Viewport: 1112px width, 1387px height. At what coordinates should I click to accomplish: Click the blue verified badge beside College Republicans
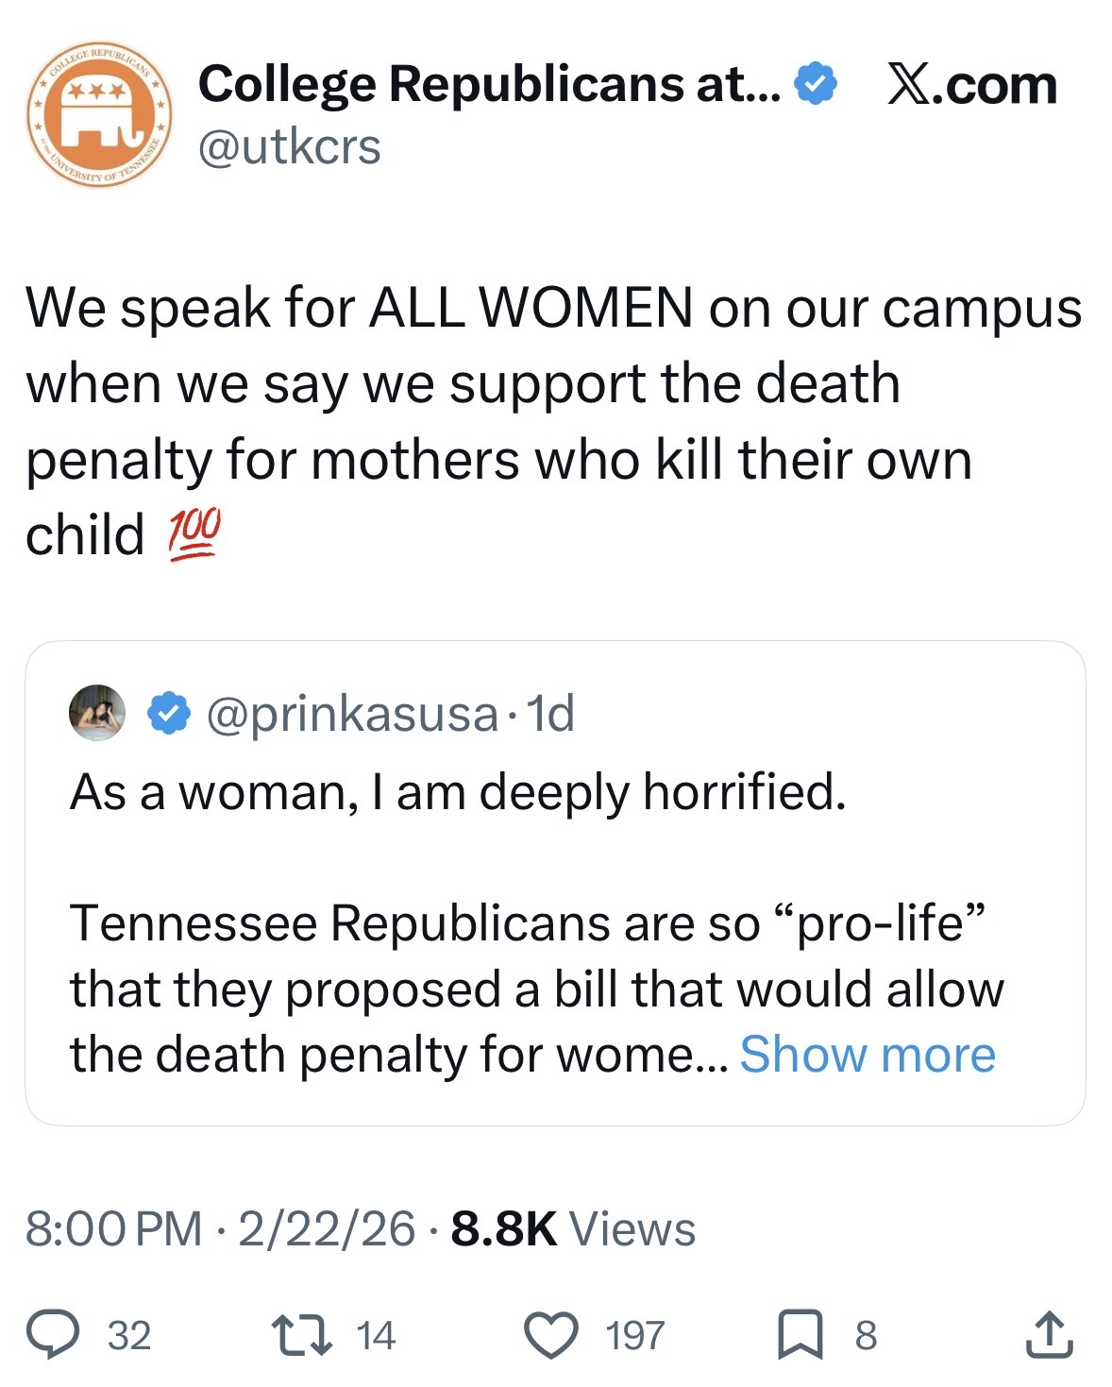point(817,85)
